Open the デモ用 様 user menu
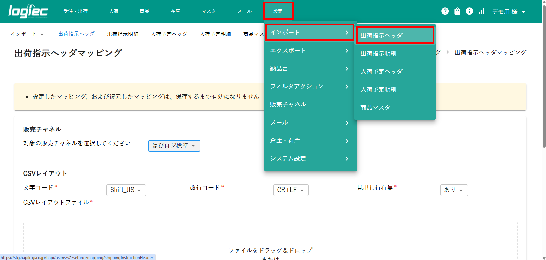Screen dimensions: 546x260 pos(508,12)
